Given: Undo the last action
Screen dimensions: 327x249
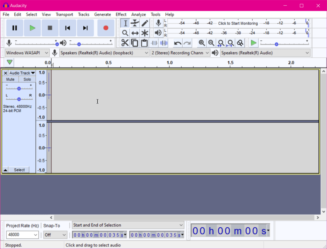Looking at the screenshot, I should (x=178, y=43).
